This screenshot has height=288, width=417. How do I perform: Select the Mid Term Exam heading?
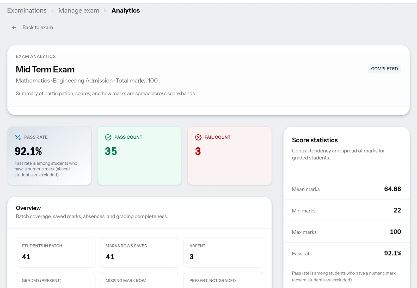click(45, 69)
